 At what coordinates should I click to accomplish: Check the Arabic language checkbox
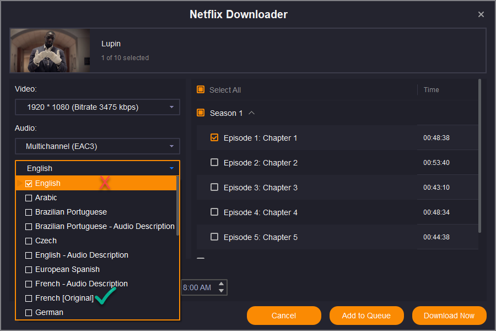click(x=29, y=198)
